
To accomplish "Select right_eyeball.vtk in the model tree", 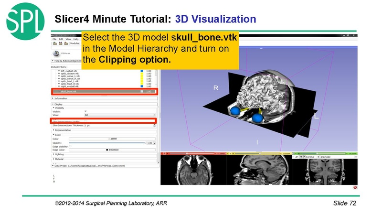I will [70, 86].
